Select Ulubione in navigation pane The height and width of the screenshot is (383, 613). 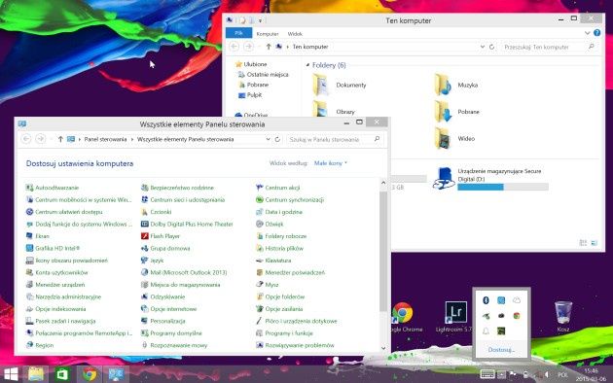pos(251,64)
